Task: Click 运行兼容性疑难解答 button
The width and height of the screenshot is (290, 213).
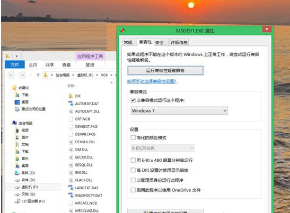Action: tap(165, 70)
